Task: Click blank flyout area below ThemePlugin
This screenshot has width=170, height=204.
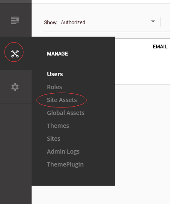Action: tap(73, 177)
